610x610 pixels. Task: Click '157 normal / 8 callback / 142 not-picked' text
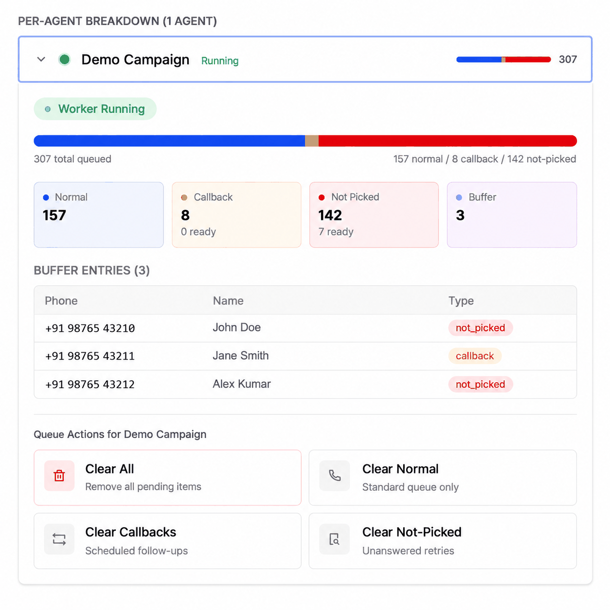point(485,159)
